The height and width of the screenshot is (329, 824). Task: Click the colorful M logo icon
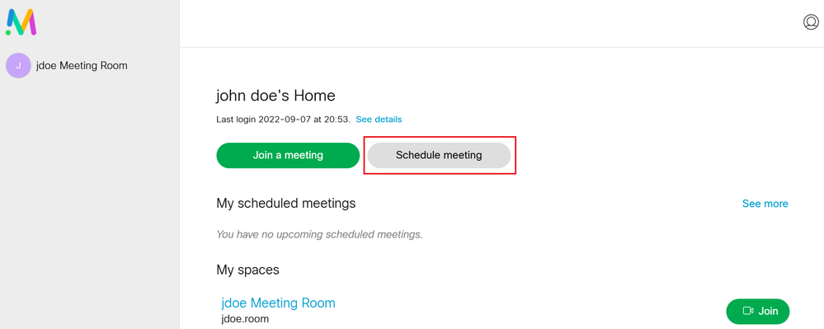pyautogui.click(x=21, y=22)
